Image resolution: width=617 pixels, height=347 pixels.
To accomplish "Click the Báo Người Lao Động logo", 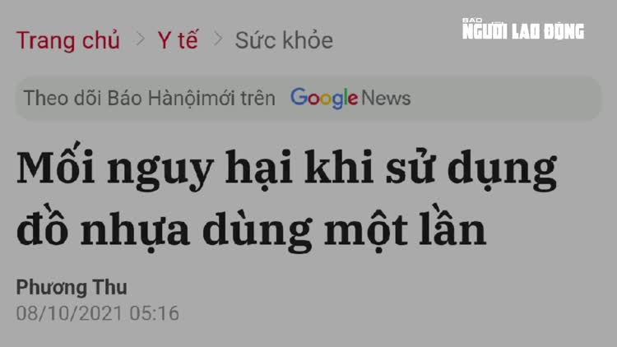I will point(523,29).
